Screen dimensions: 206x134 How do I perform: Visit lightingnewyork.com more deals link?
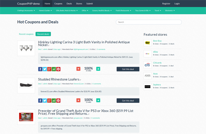click(x=81, y=49)
